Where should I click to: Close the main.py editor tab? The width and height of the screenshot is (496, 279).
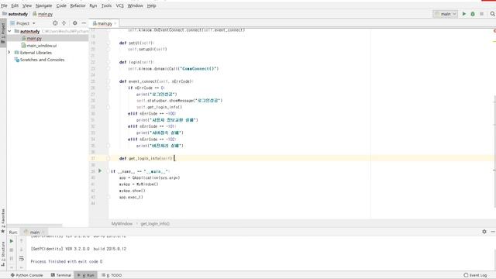click(x=115, y=23)
